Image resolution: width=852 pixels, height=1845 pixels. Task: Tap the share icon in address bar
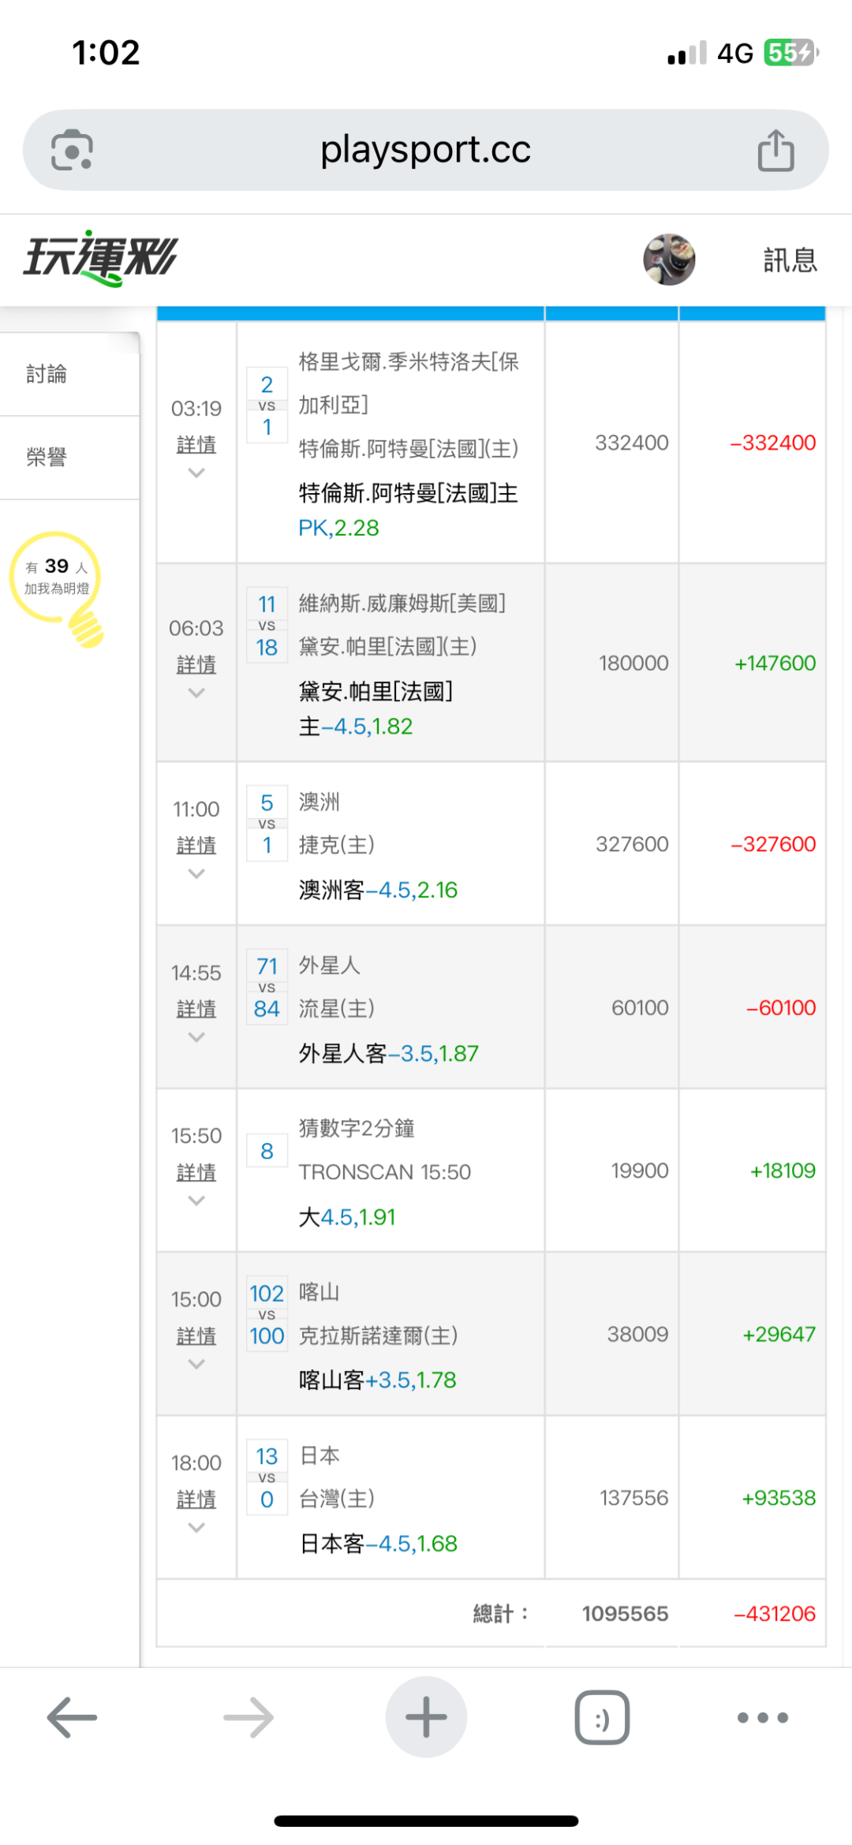(775, 150)
